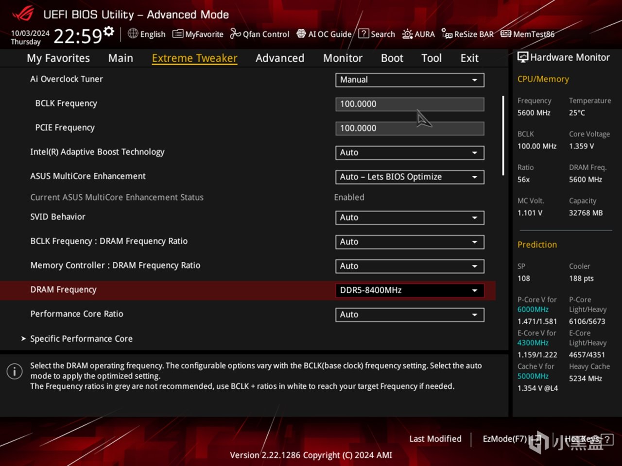Open the Tool tab
622x466 pixels.
coord(432,58)
